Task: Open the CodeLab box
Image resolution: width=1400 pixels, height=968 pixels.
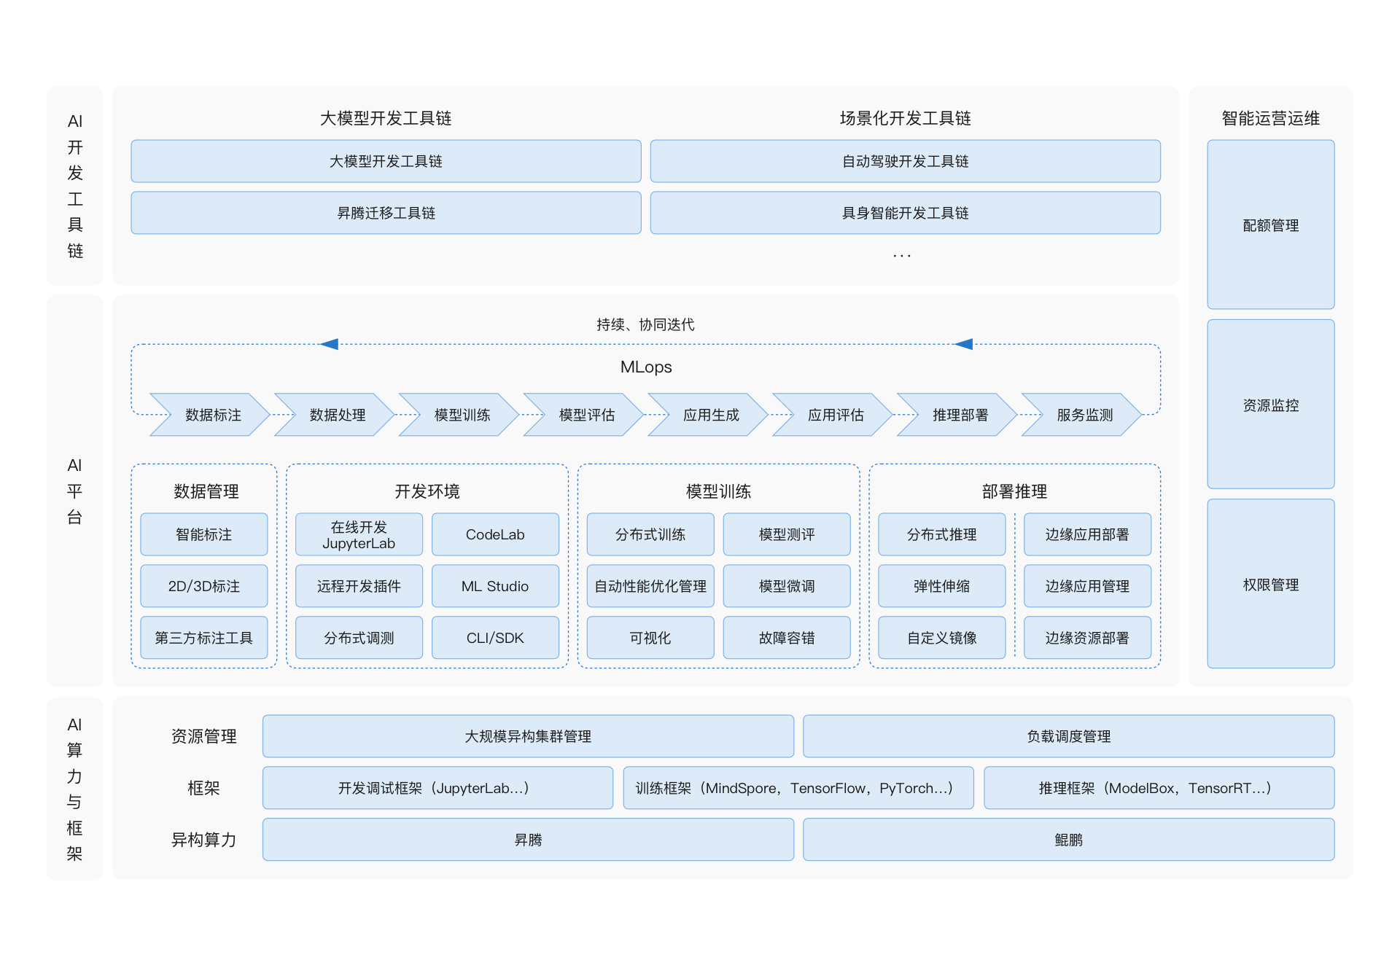Action: pos(495,534)
